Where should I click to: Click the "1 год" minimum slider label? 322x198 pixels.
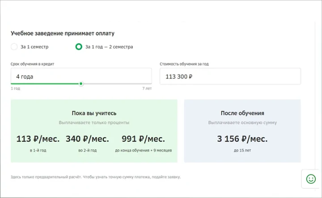15,89
